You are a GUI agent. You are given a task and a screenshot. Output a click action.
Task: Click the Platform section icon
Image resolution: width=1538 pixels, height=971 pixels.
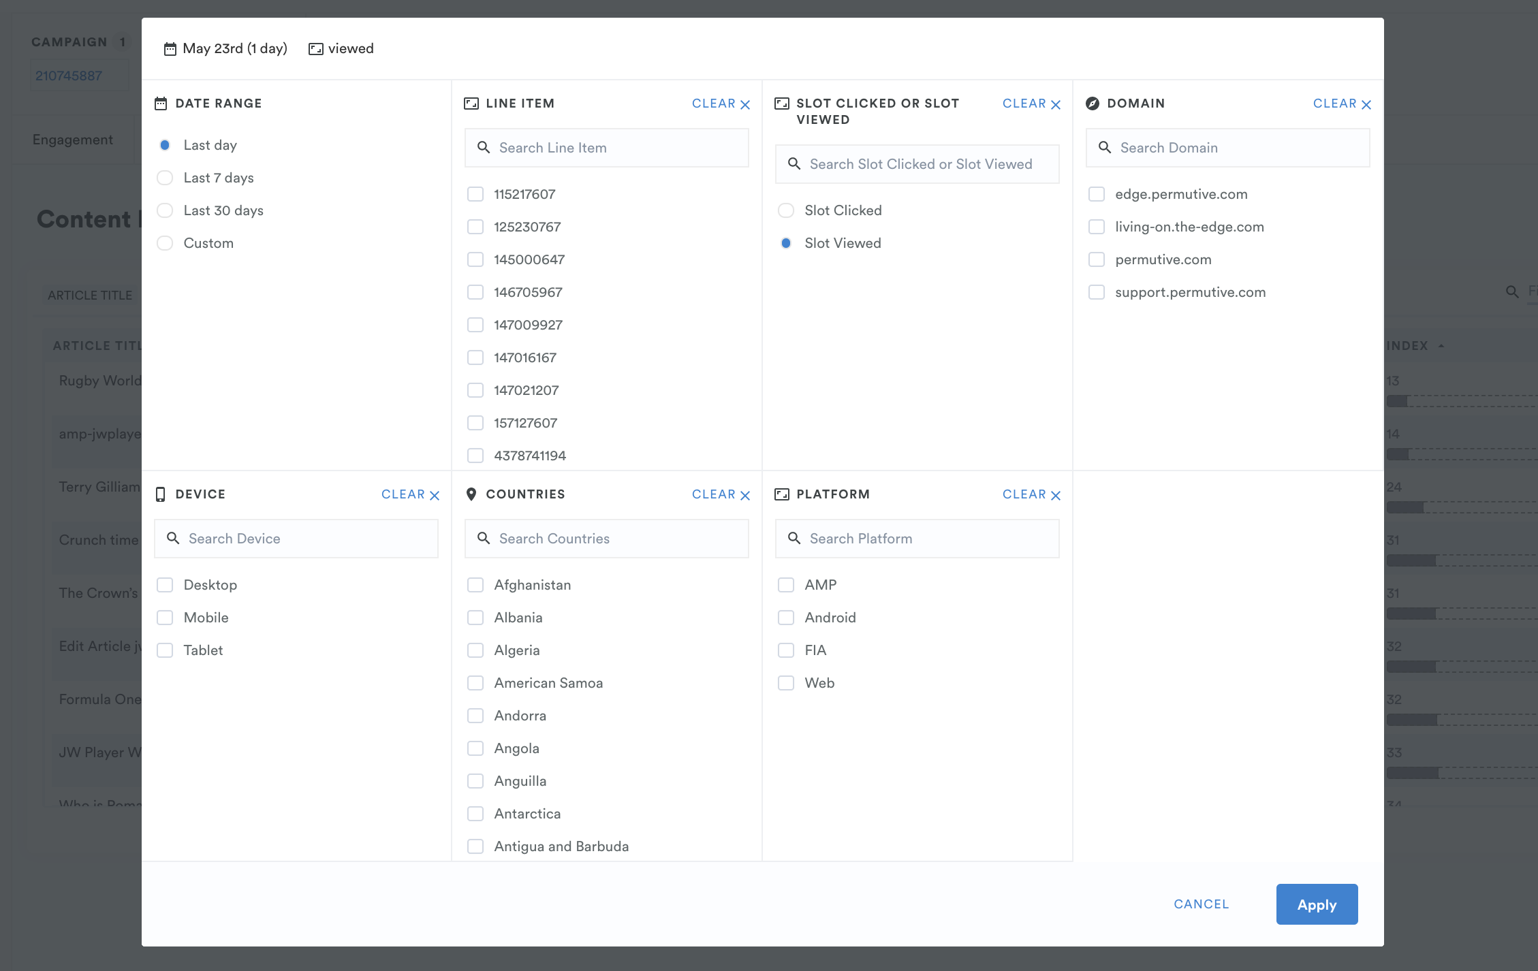click(x=782, y=494)
